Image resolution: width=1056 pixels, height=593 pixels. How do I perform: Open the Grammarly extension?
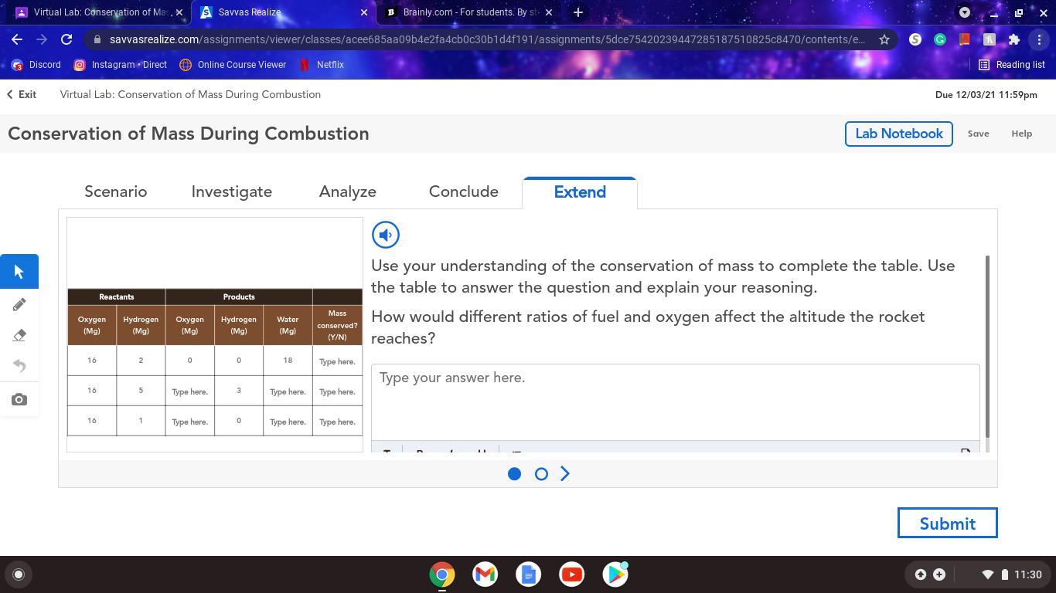940,39
